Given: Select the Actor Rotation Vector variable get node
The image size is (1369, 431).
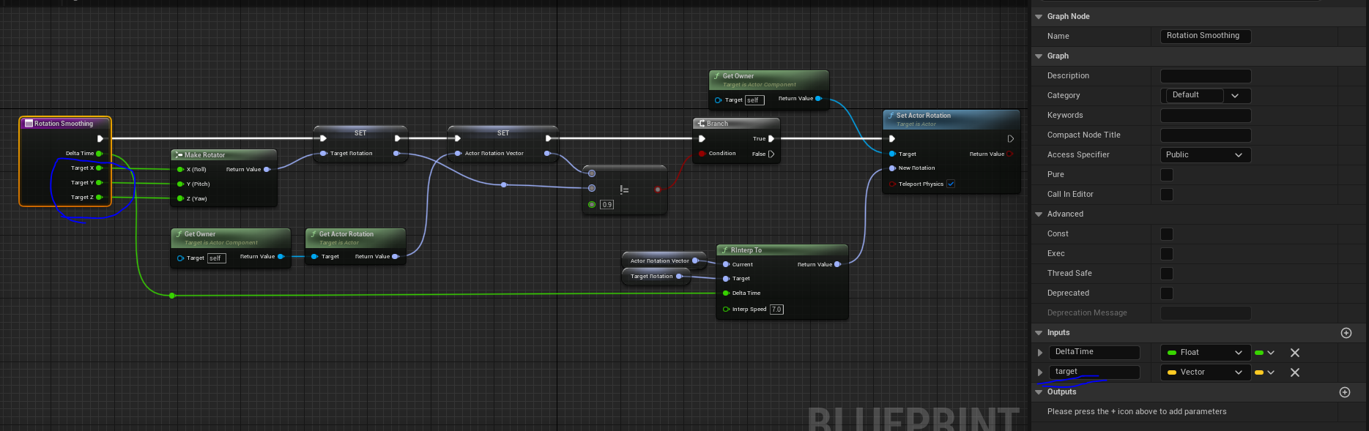Looking at the screenshot, I should click(x=662, y=261).
